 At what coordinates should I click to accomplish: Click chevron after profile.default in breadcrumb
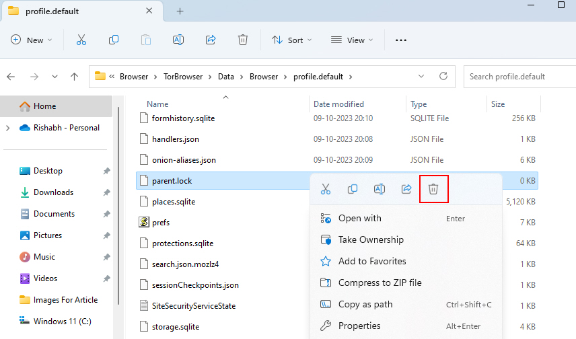pyautogui.click(x=351, y=77)
